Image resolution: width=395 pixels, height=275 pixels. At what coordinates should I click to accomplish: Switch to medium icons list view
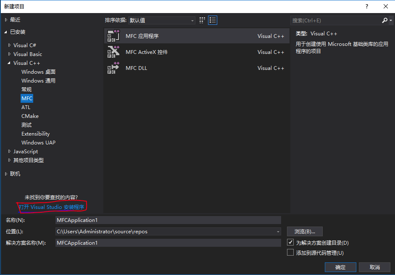(213, 20)
